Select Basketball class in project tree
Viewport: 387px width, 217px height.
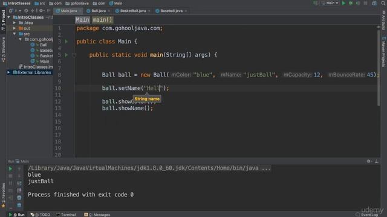(46, 56)
